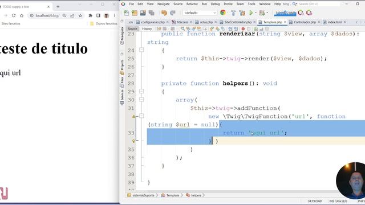The height and width of the screenshot is (205, 365).
Task: Click the Save All icon in NetBeans
Action: click(151, 13)
